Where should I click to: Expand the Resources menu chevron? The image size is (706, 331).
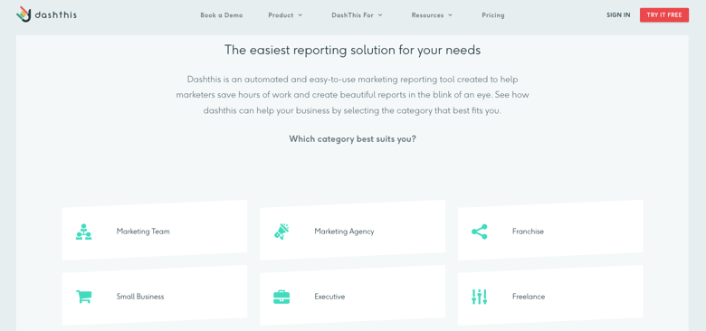pos(450,15)
